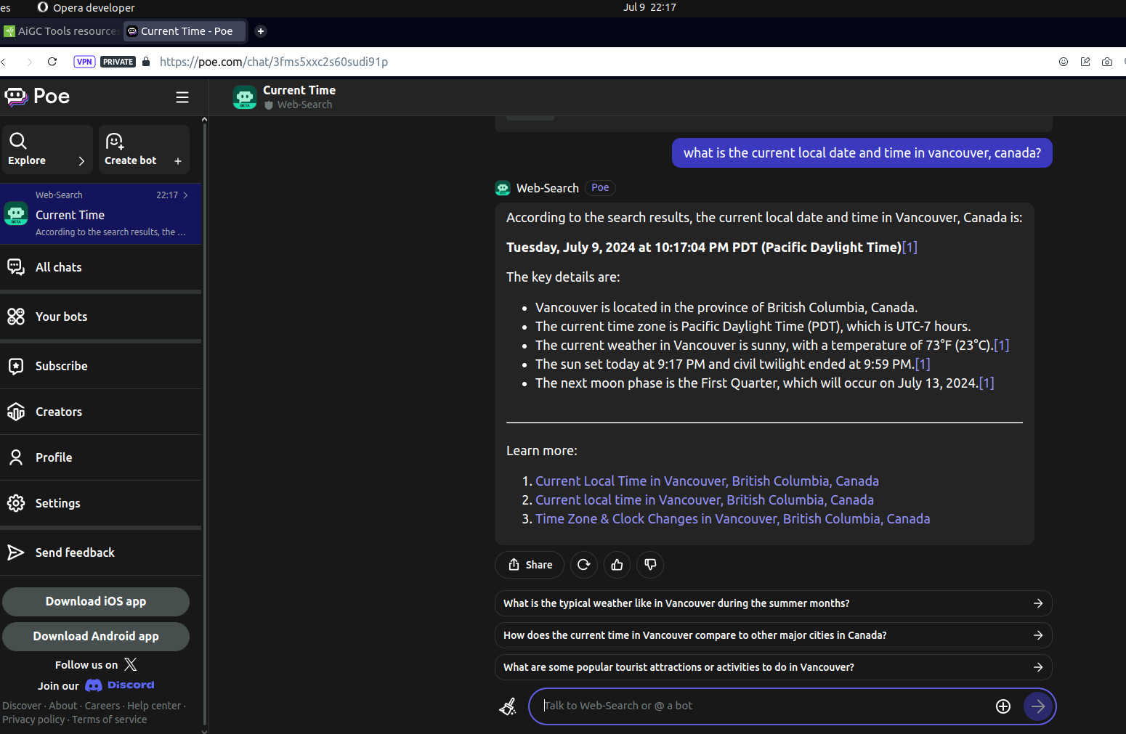
Task: Click the chevron next to 22:17
Action: (x=186, y=195)
